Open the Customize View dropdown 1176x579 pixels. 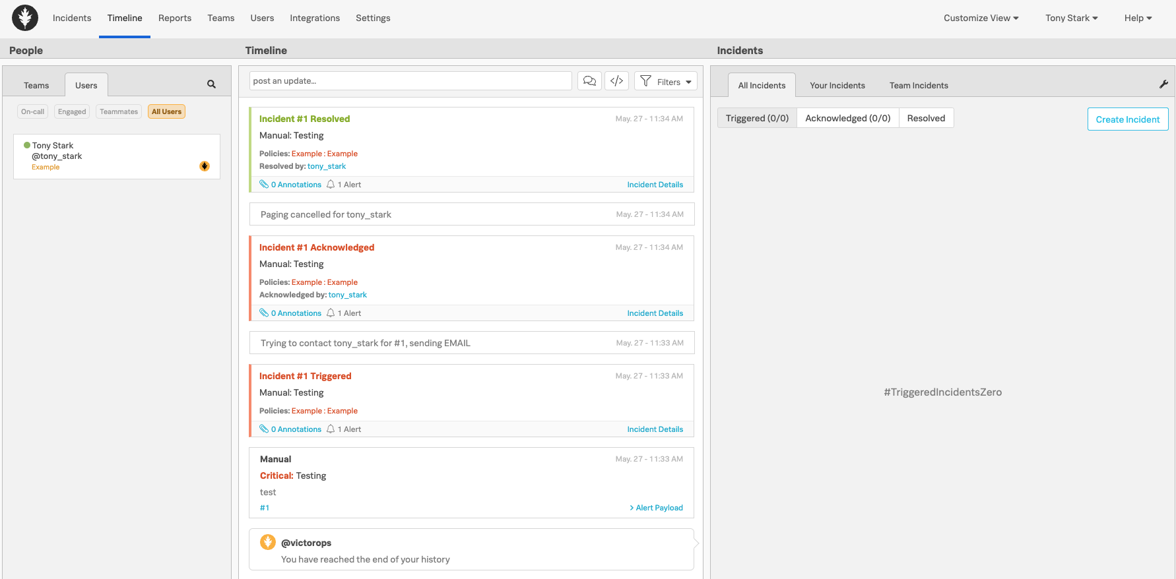[x=981, y=18]
